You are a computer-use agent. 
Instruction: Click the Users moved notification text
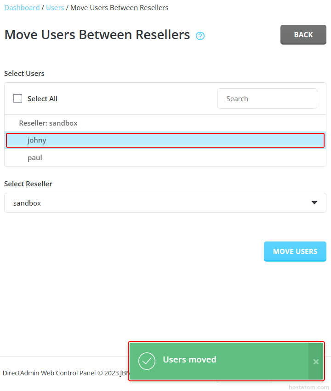189,360
